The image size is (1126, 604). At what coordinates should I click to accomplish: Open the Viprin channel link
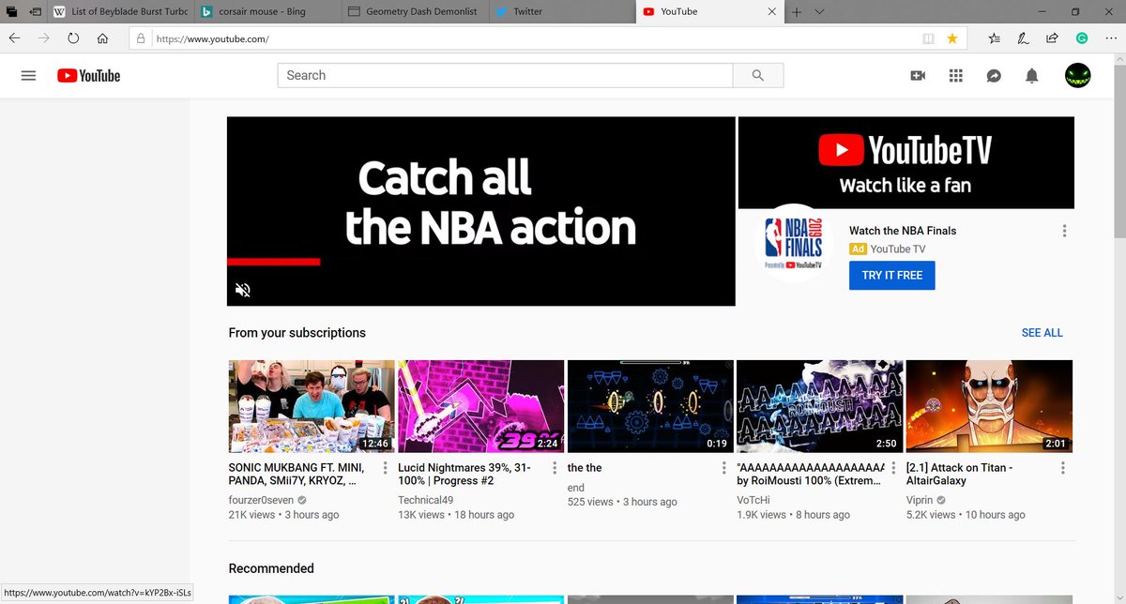921,501
